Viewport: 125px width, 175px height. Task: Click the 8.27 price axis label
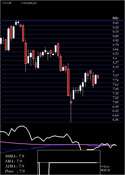click(x=115, y=62)
